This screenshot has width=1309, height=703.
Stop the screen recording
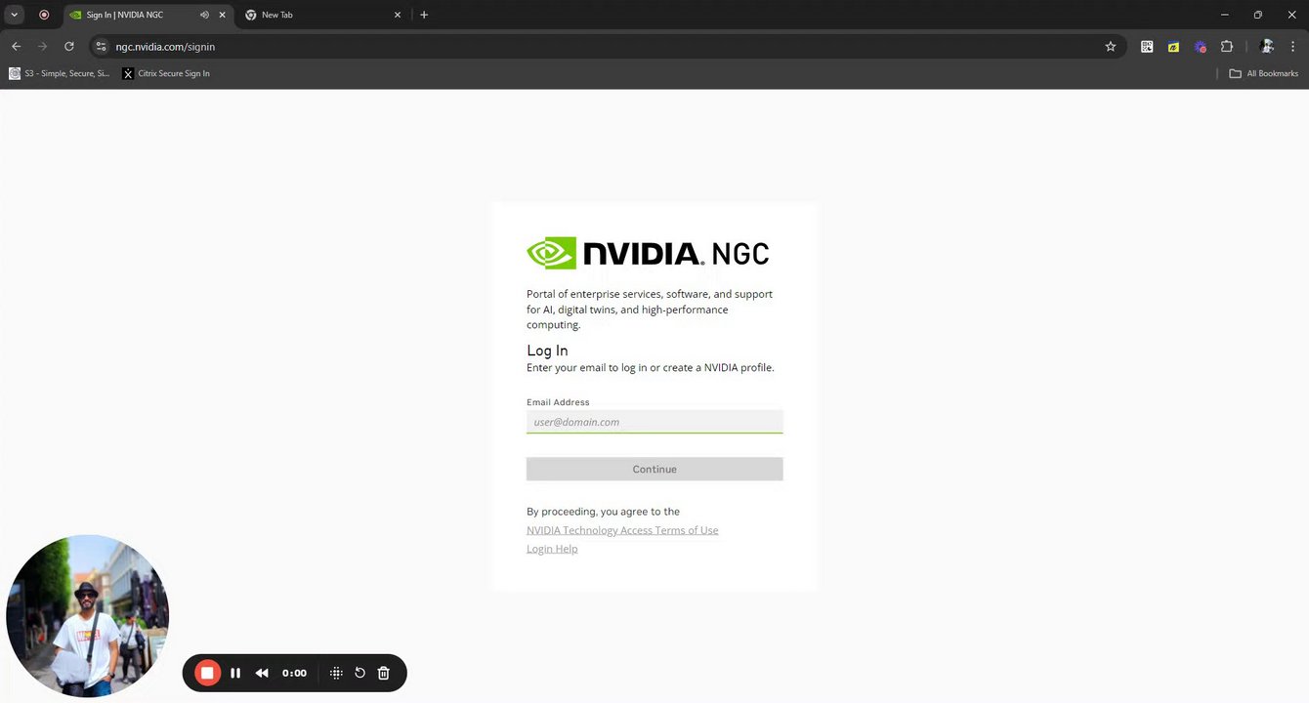207,673
